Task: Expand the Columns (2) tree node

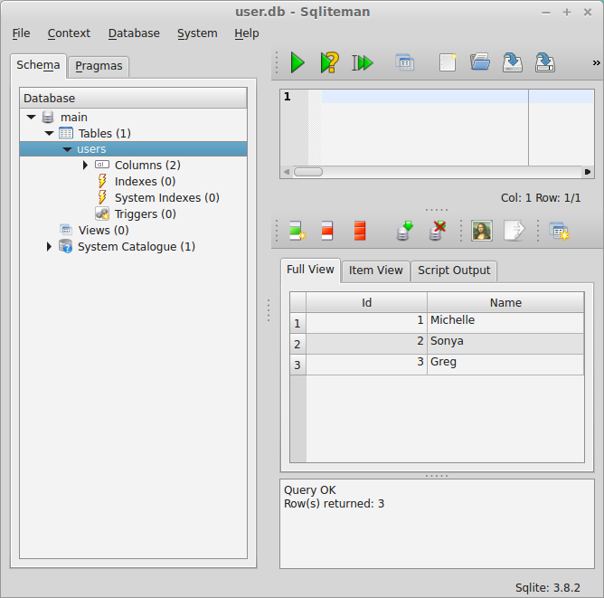Action: pos(86,166)
